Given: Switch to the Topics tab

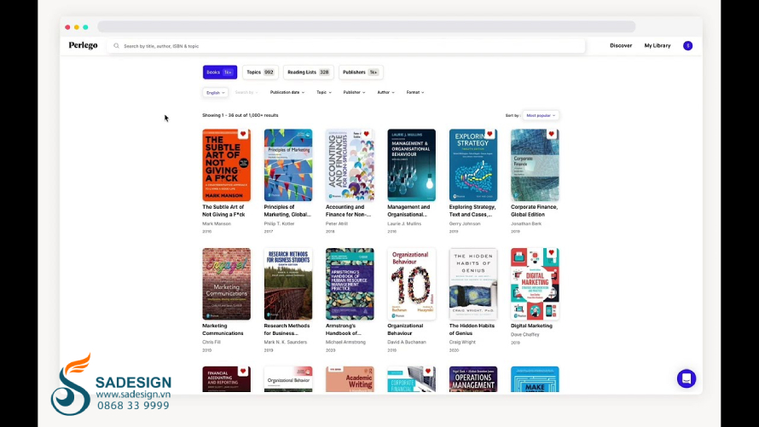Looking at the screenshot, I should tap(260, 72).
